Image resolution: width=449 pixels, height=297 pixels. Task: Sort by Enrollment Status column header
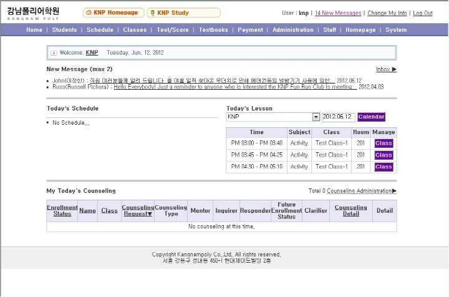62,210
